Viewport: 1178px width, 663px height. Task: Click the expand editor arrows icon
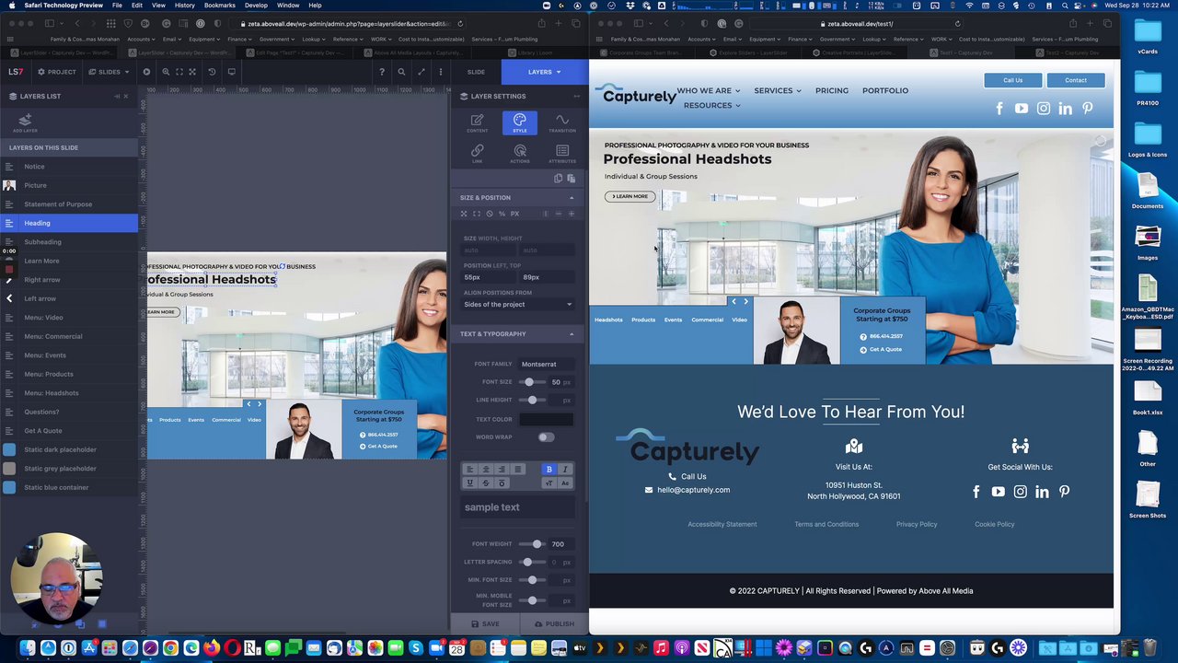421,72
